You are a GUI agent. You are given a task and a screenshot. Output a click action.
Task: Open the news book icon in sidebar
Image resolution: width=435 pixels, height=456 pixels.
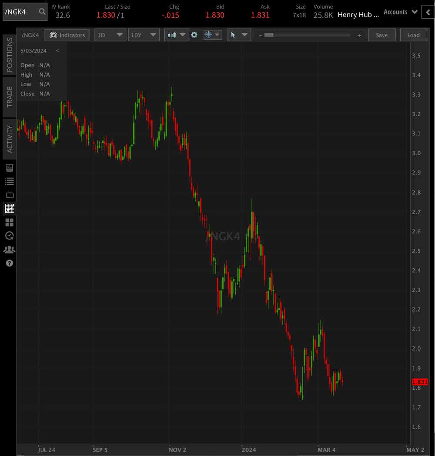(x=9, y=168)
